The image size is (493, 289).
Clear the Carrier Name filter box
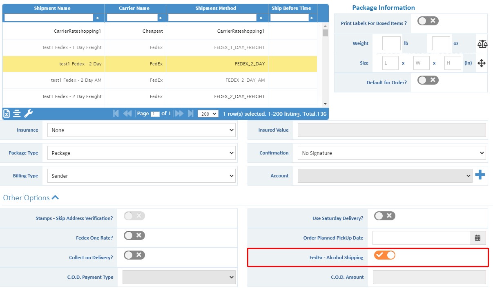point(160,18)
